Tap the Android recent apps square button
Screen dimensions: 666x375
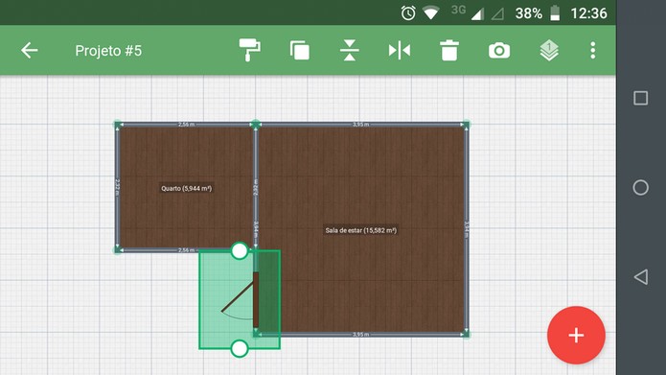tap(640, 98)
